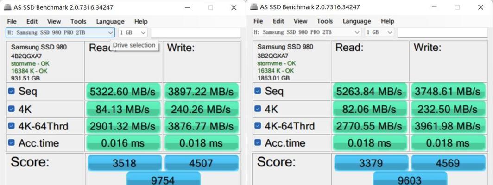Click the empty text field in left window toolbar
This screenshot has height=185, width=493.
(x=196, y=33)
